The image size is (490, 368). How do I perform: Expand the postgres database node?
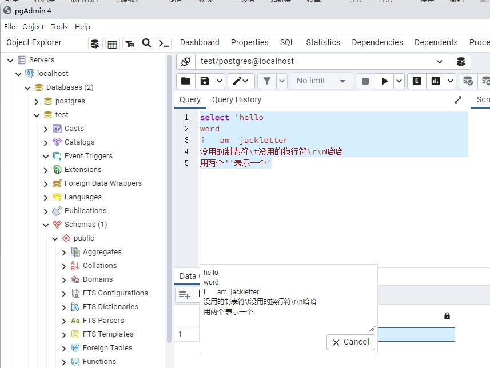[x=37, y=101]
